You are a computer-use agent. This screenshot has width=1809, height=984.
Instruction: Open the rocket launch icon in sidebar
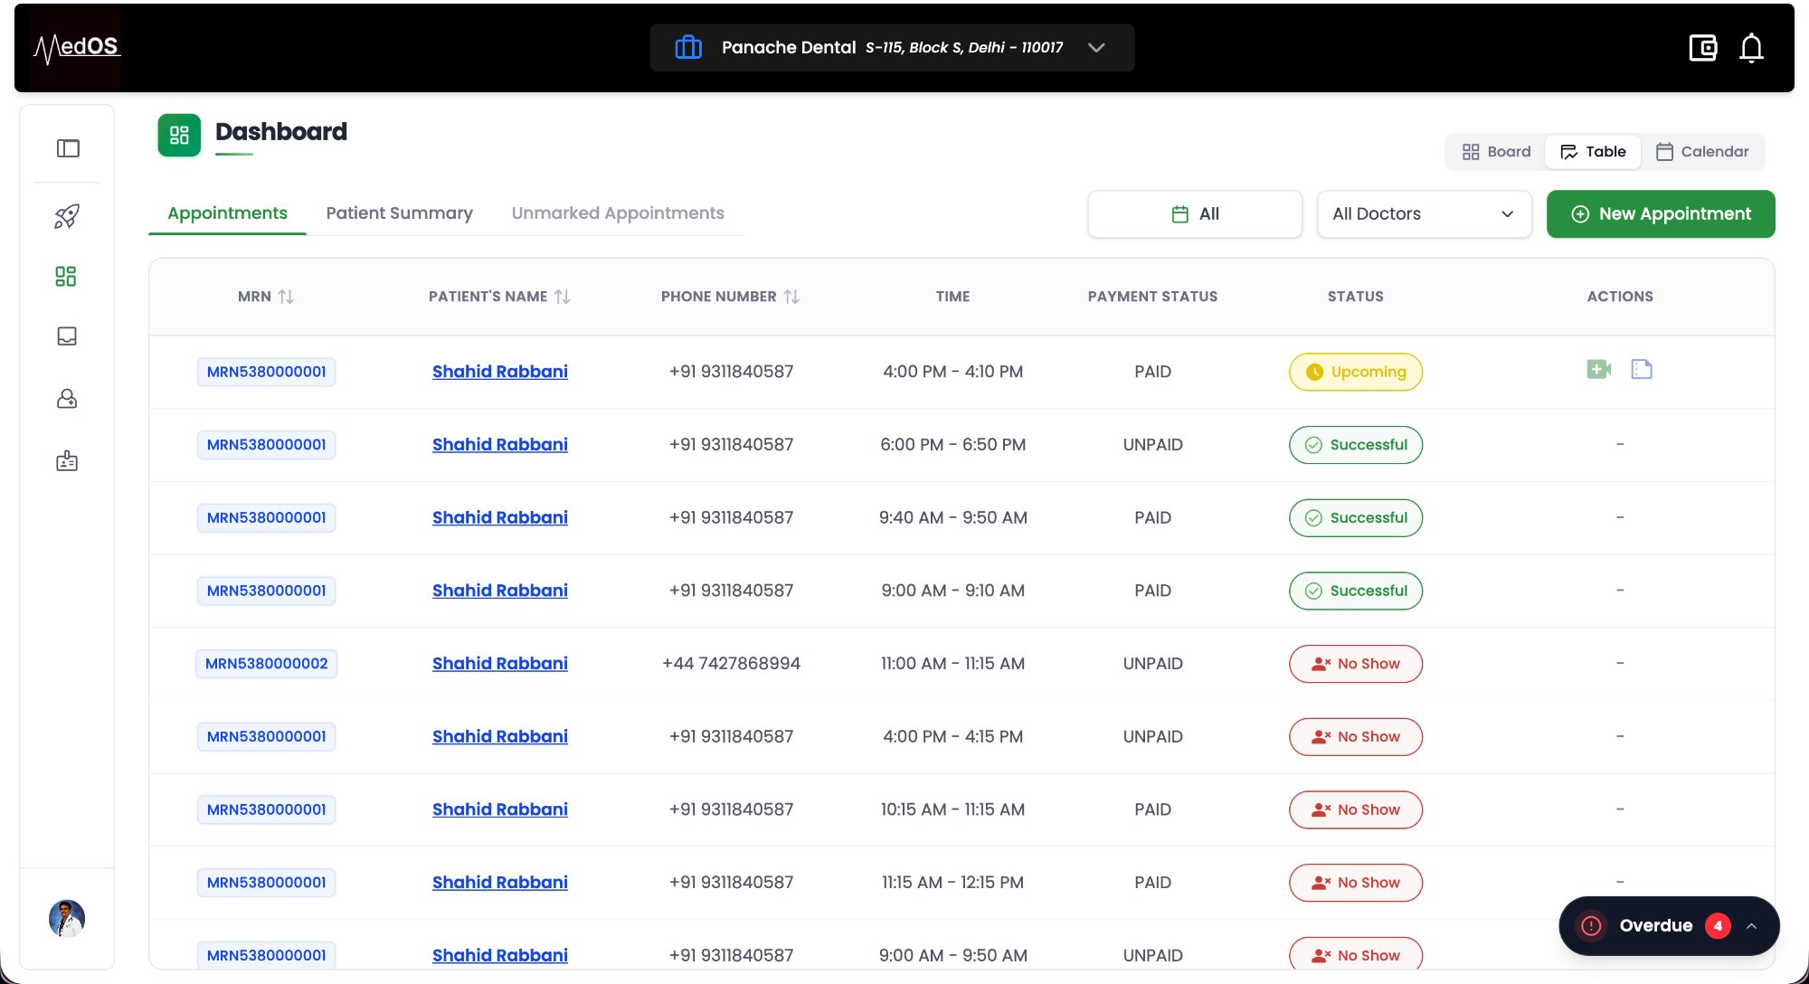pos(67,216)
